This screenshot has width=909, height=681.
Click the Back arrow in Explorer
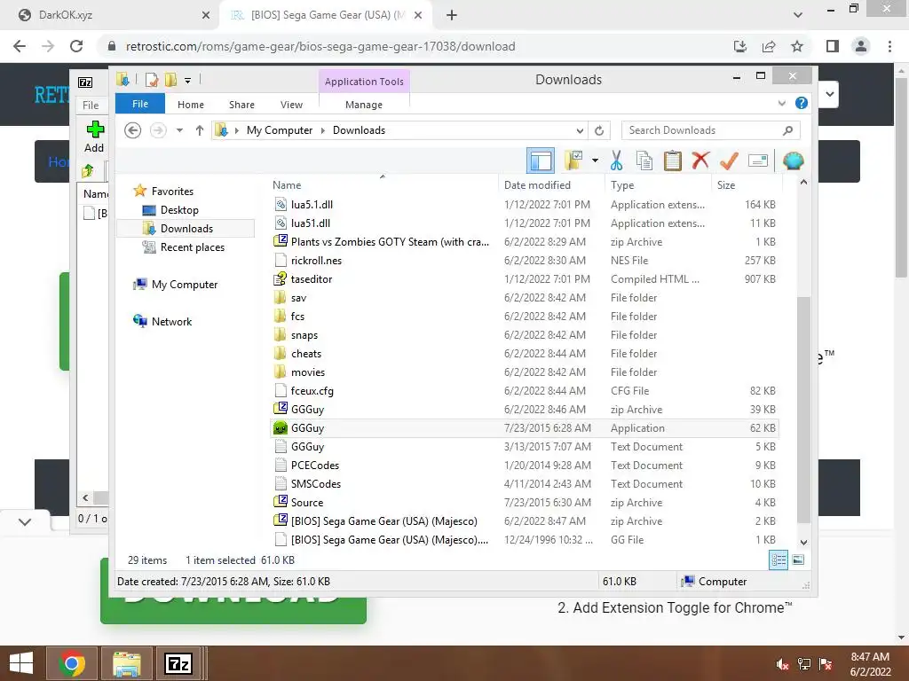tap(133, 130)
